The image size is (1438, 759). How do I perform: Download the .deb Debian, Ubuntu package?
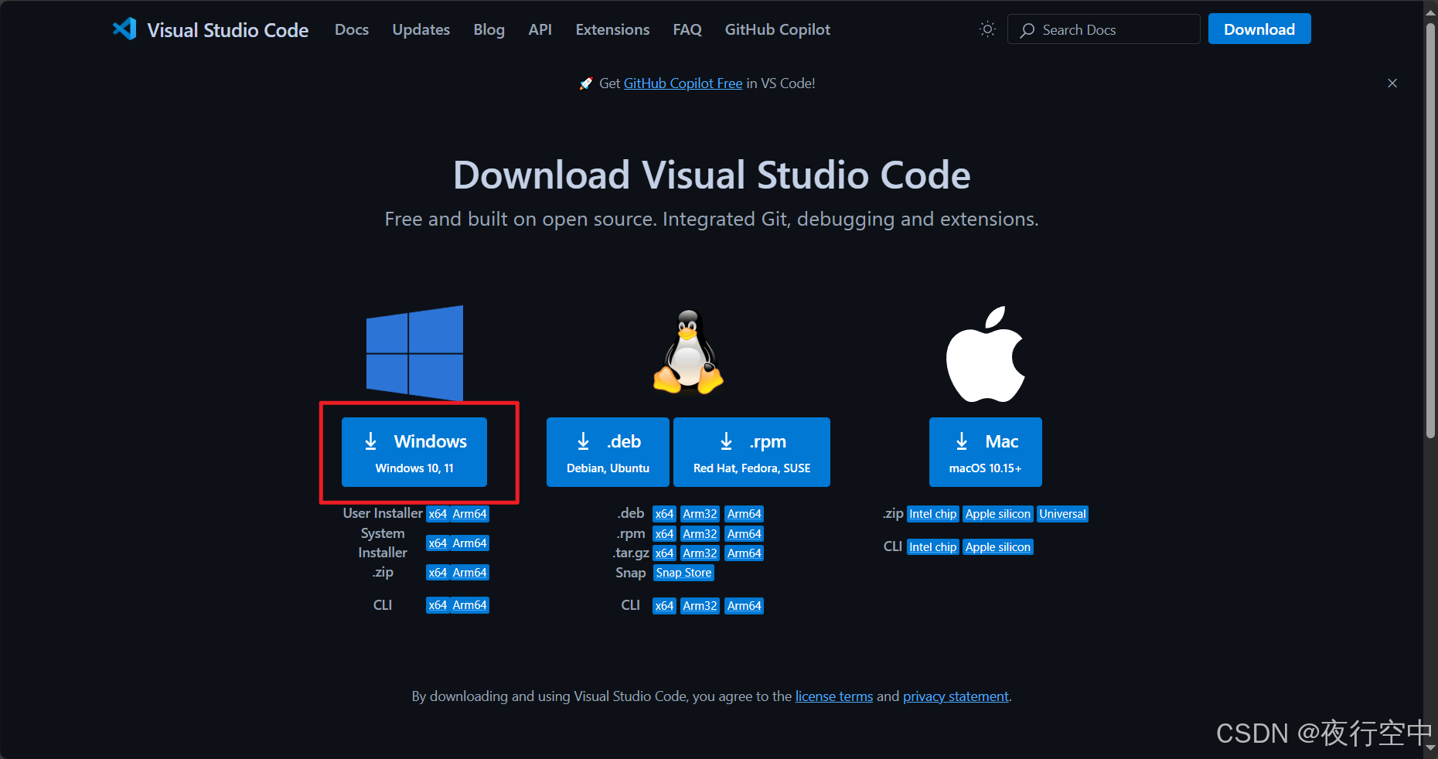click(x=608, y=452)
